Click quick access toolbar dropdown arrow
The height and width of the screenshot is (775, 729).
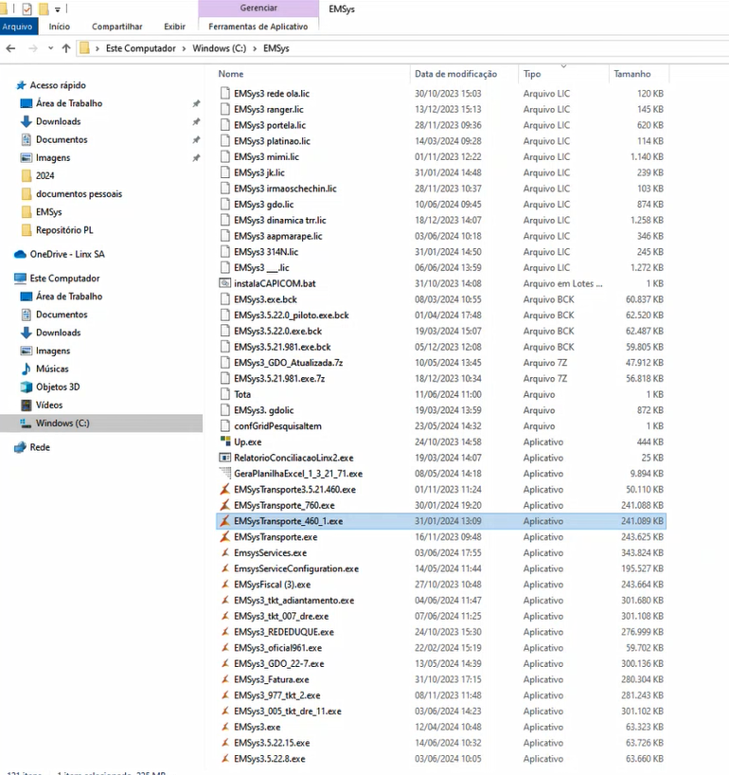tap(58, 9)
